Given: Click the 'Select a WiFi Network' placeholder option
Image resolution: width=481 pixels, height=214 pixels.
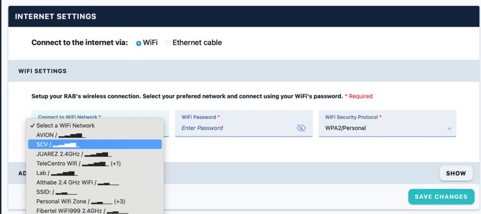Looking at the screenshot, I should coord(65,125).
